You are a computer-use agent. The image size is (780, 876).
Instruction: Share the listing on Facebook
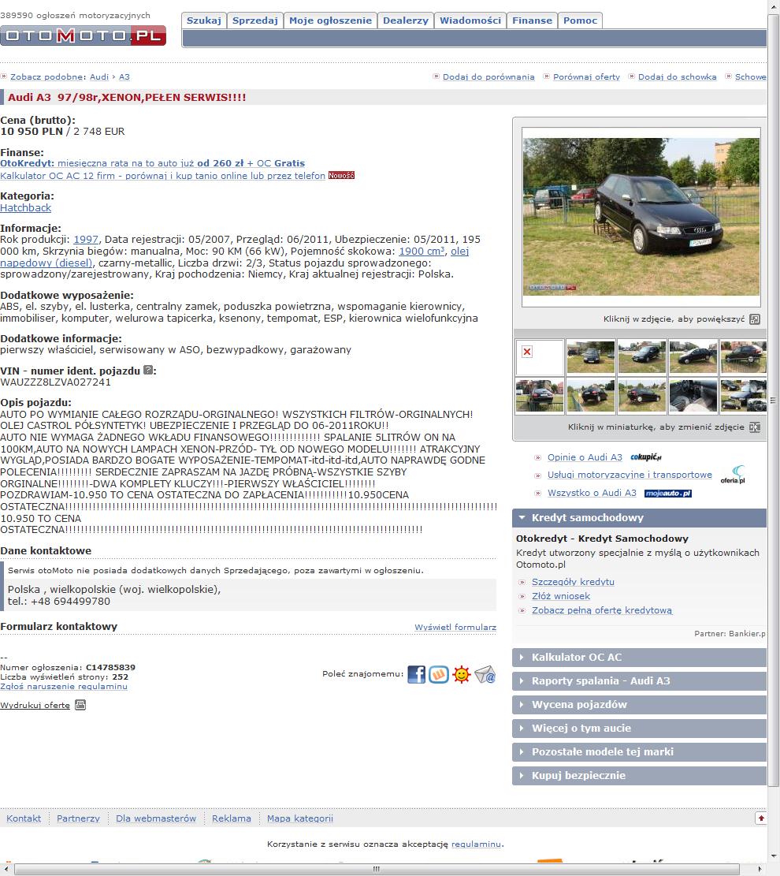(416, 674)
